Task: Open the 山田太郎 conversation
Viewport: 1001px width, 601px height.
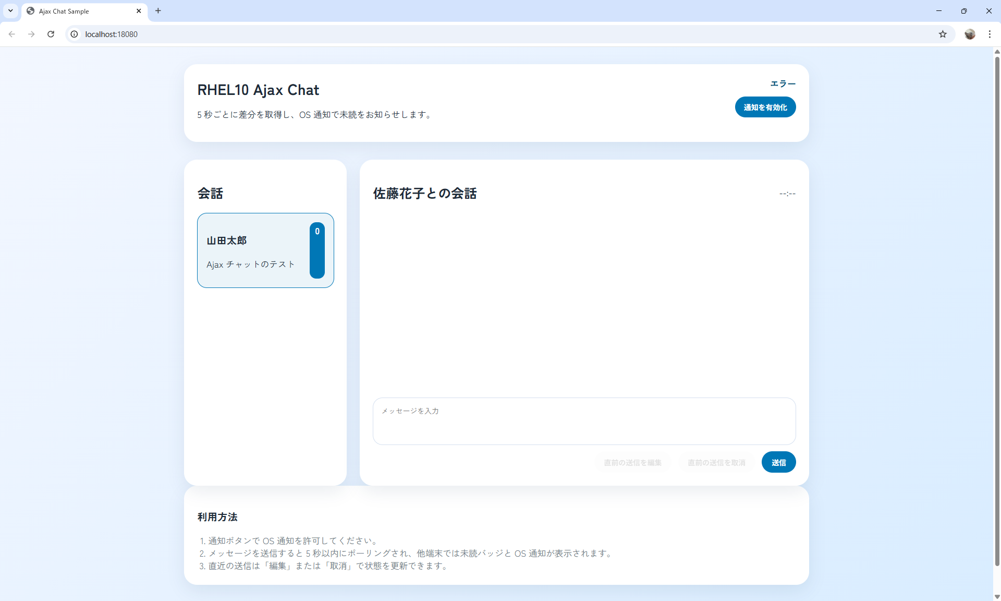Action: click(265, 250)
